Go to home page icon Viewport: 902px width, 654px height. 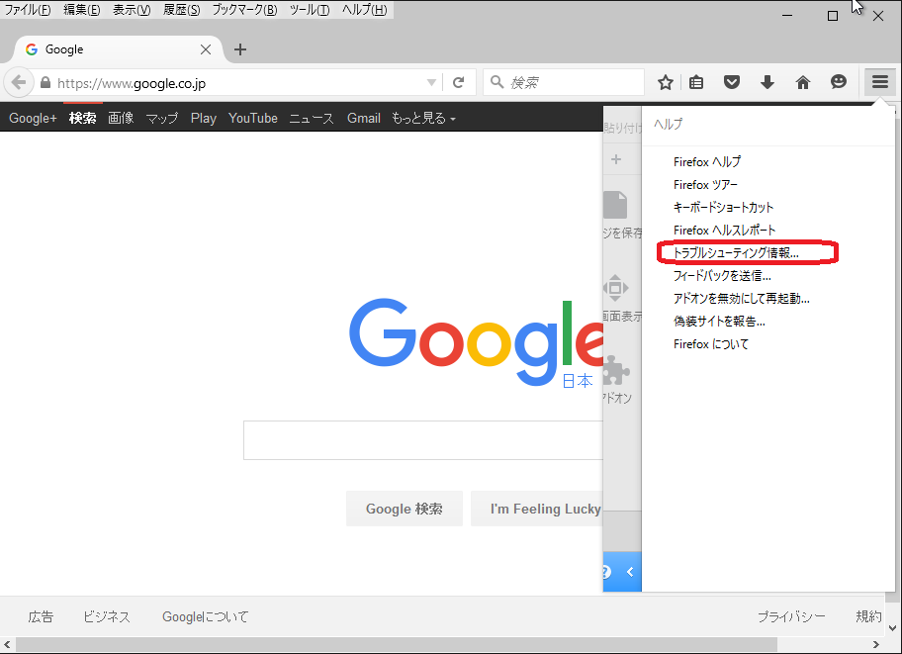802,82
